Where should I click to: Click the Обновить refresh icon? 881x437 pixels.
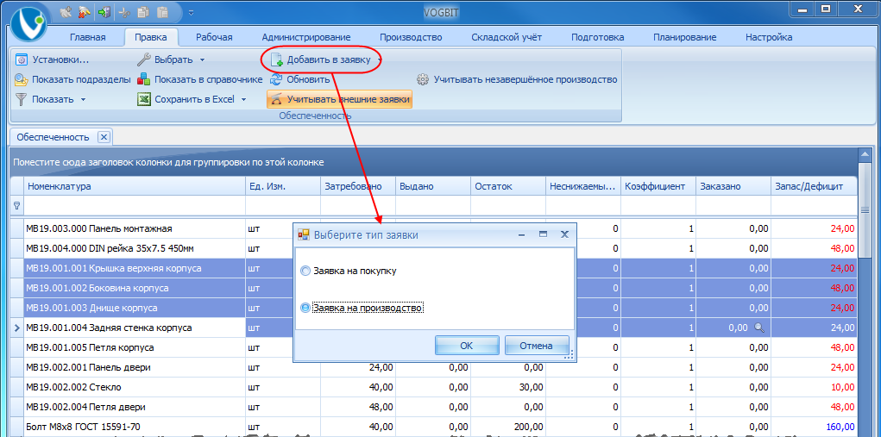[x=276, y=79]
